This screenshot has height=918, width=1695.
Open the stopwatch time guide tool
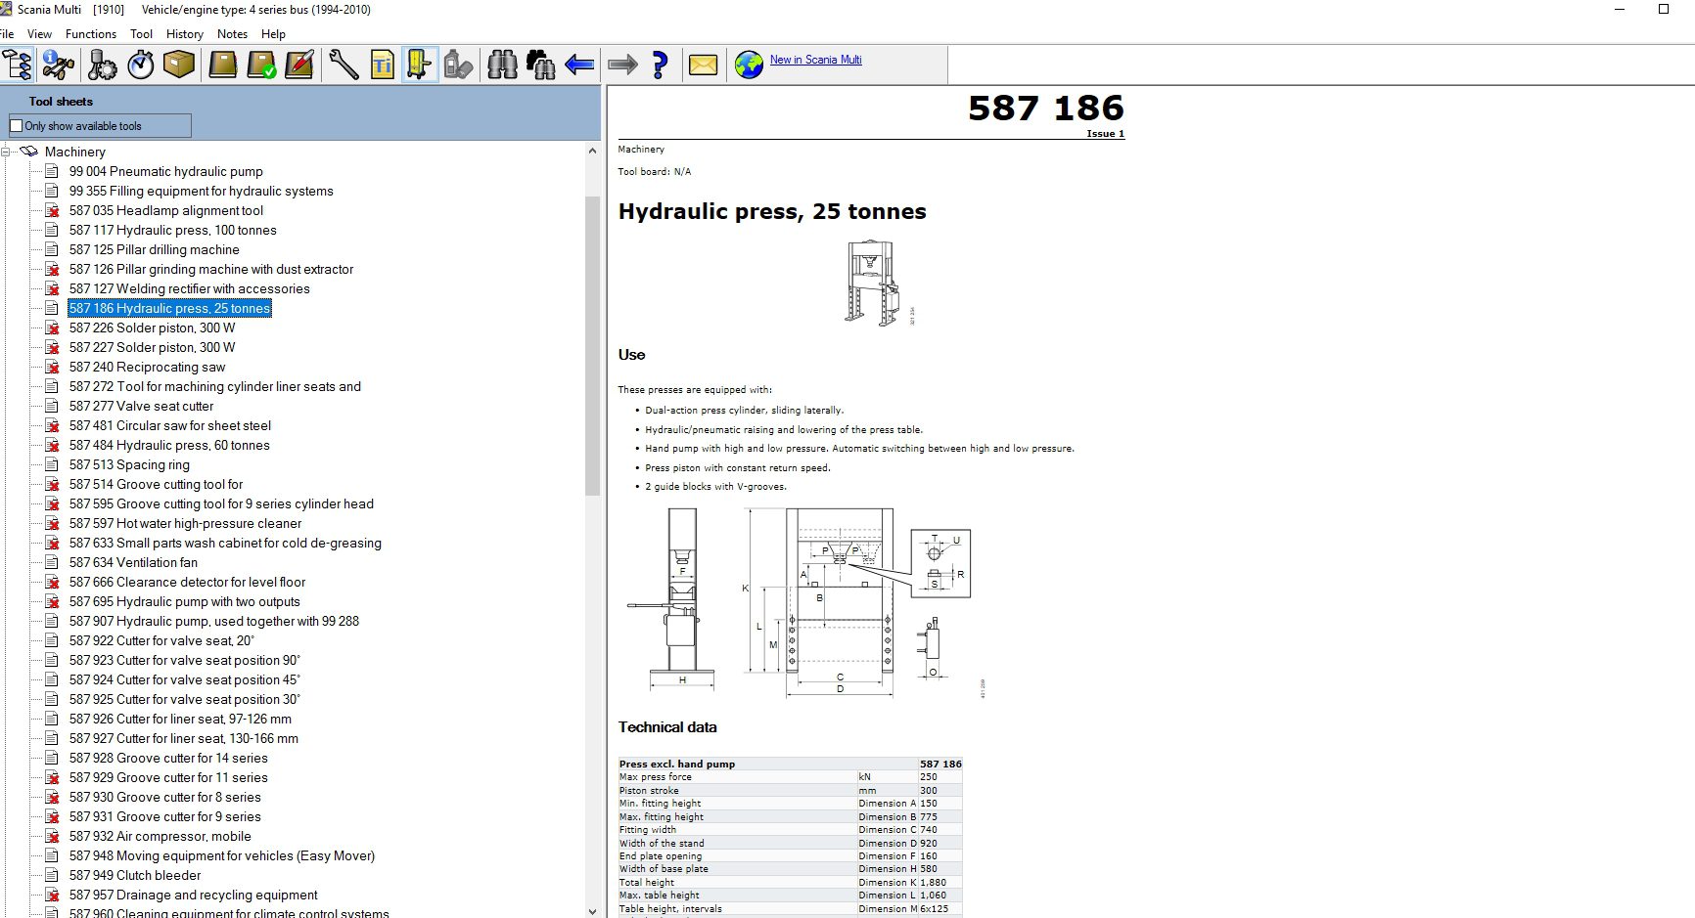pyautogui.click(x=140, y=65)
